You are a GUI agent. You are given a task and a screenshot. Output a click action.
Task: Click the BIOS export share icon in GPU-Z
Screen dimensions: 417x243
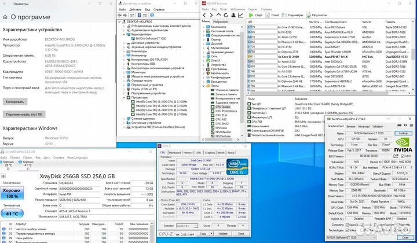tap(396, 156)
